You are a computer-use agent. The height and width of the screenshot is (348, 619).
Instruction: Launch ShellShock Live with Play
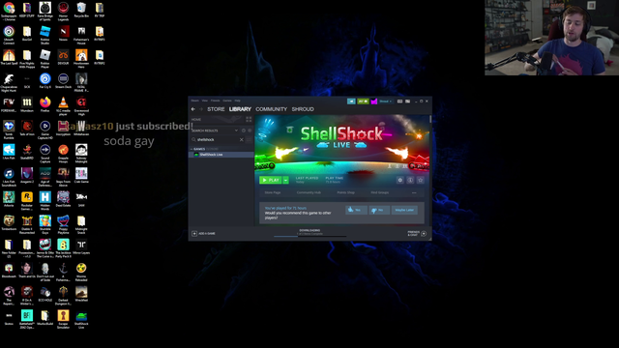point(271,180)
